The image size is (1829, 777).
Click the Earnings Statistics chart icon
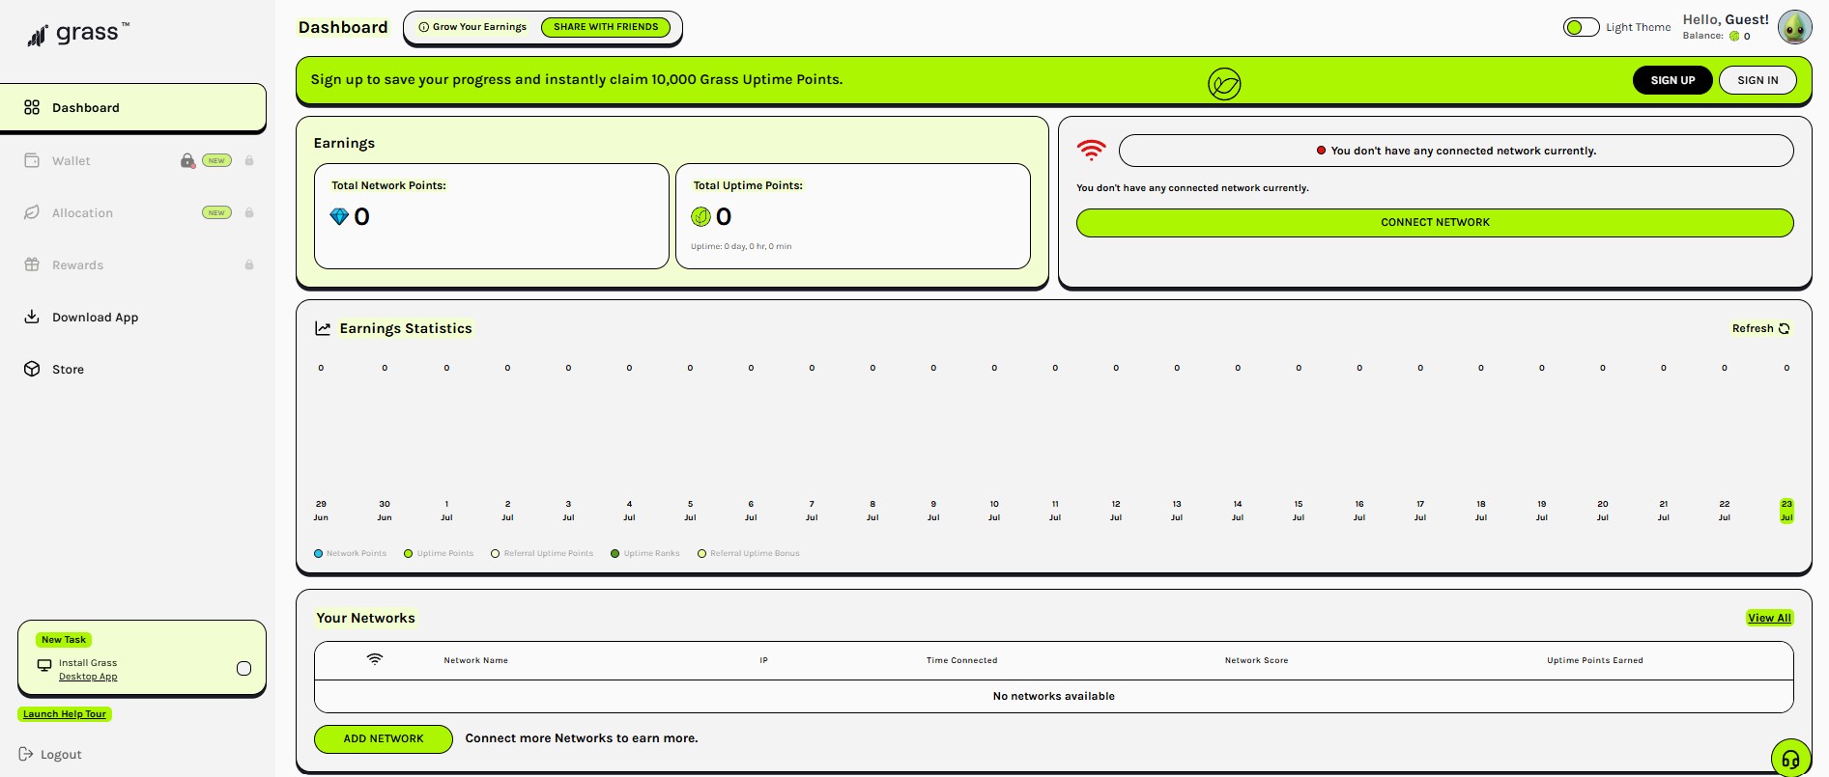(x=323, y=329)
